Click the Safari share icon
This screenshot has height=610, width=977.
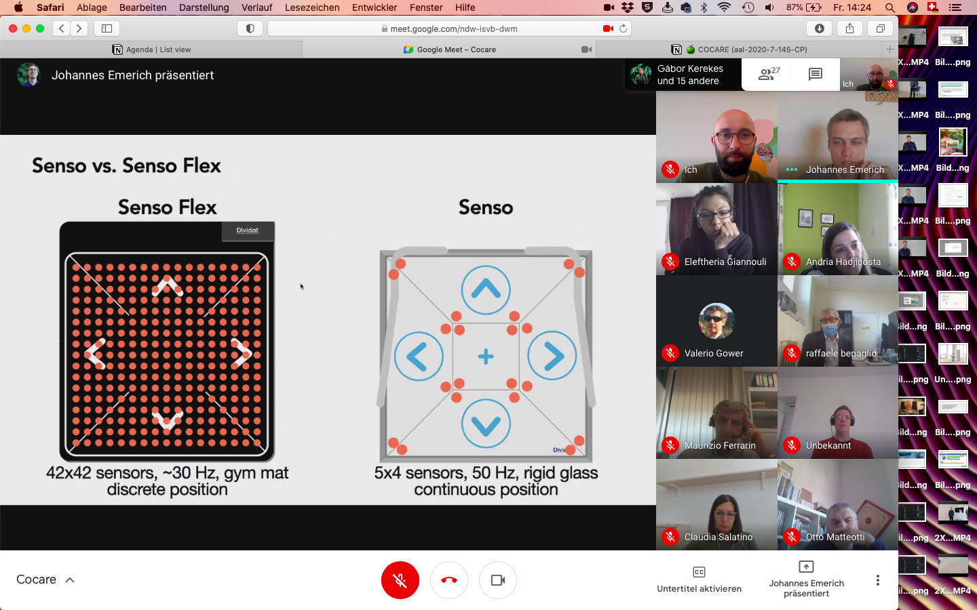(849, 28)
